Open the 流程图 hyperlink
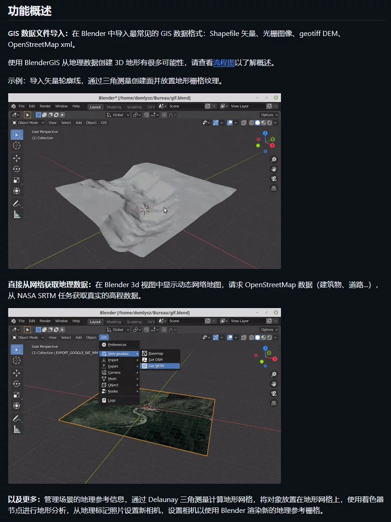391x522 pixels. click(224, 63)
